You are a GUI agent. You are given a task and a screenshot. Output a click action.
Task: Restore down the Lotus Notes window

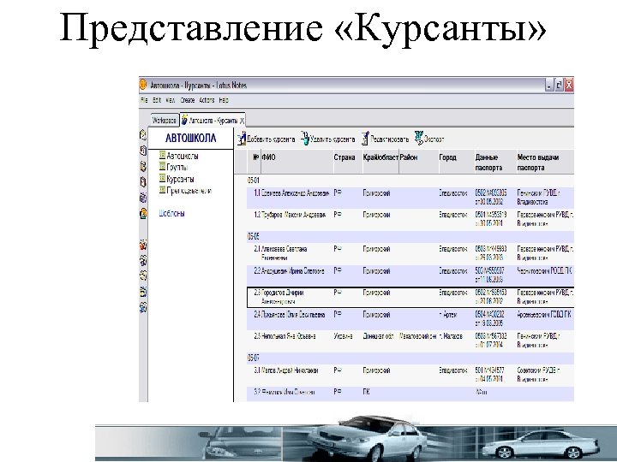click(x=559, y=85)
